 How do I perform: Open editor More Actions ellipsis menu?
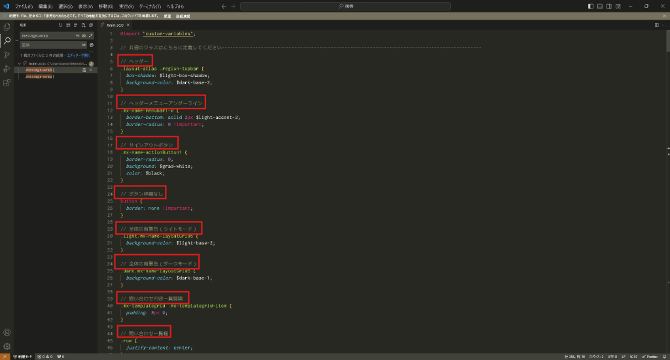coord(665,25)
